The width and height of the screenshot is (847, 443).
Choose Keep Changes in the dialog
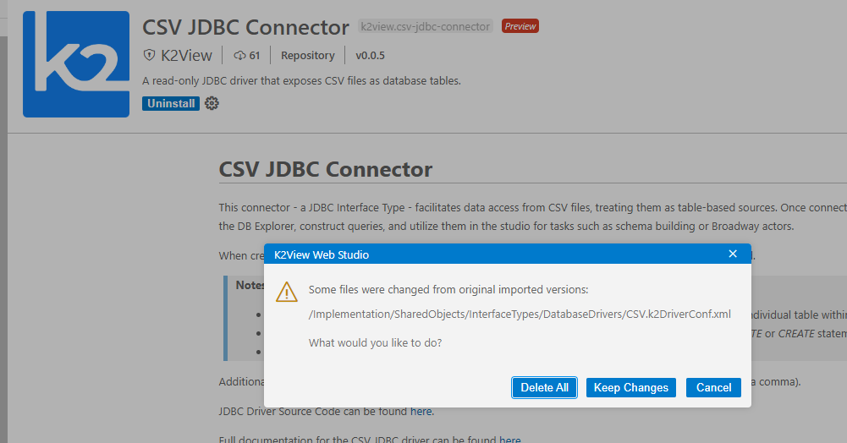630,387
